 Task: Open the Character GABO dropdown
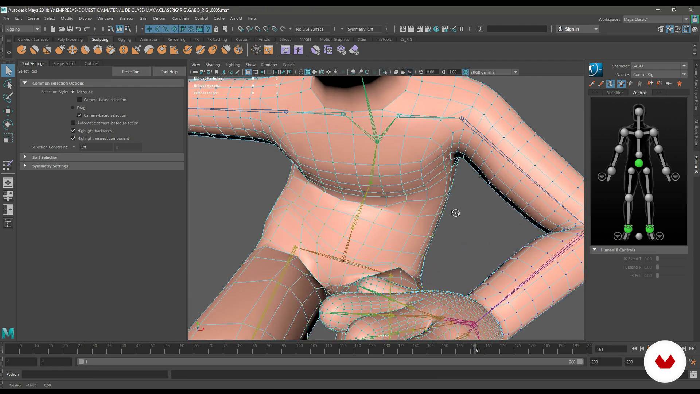pyautogui.click(x=659, y=66)
